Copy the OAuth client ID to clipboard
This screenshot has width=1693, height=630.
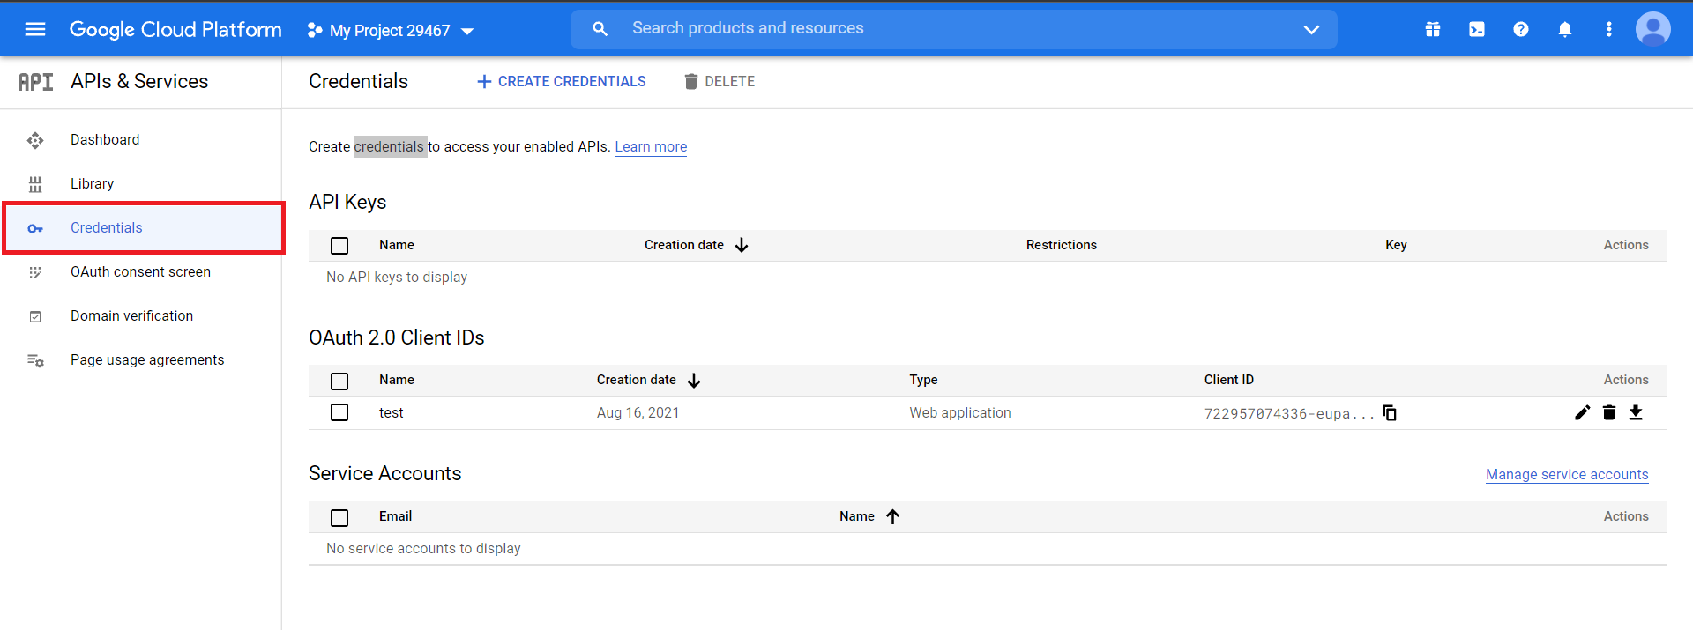click(1390, 413)
